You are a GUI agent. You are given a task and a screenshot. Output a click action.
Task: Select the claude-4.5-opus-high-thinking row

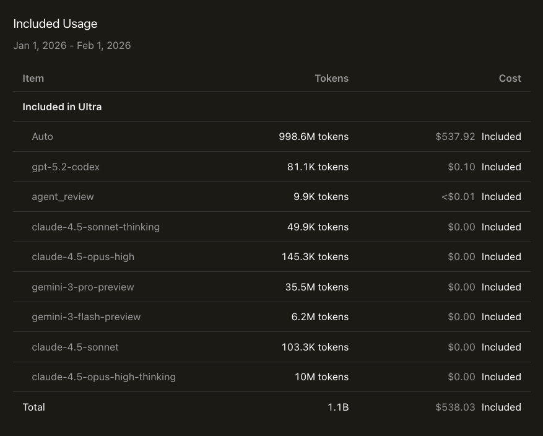(103, 377)
